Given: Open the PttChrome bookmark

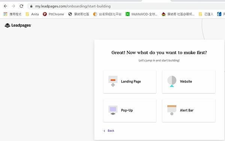Looking at the screenshot, I should click(x=53, y=14).
